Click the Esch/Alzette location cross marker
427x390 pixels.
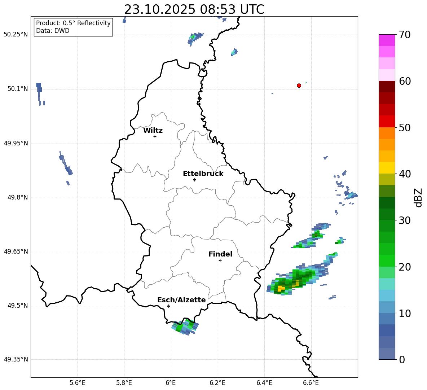point(168,306)
